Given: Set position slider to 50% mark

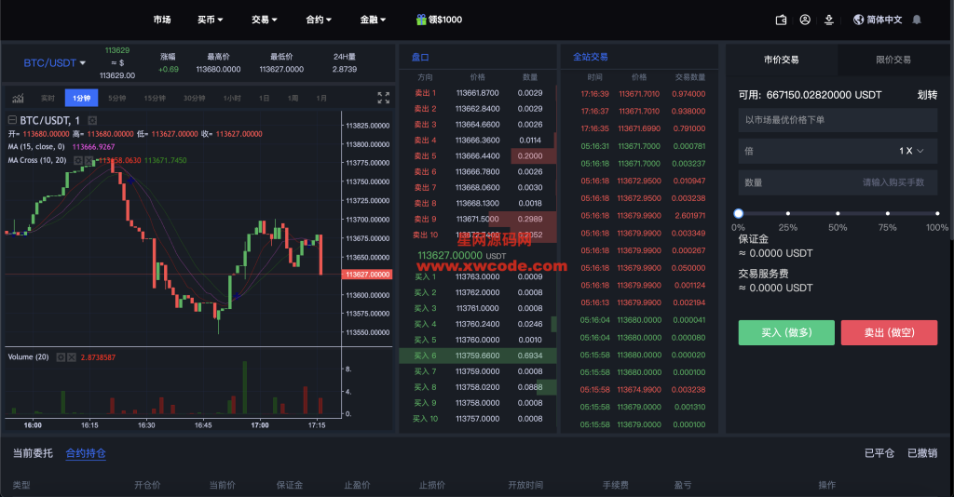Looking at the screenshot, I should point(838,213).
